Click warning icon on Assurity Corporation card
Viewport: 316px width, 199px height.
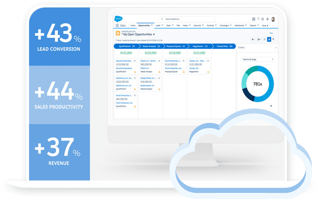coord(135,72)
